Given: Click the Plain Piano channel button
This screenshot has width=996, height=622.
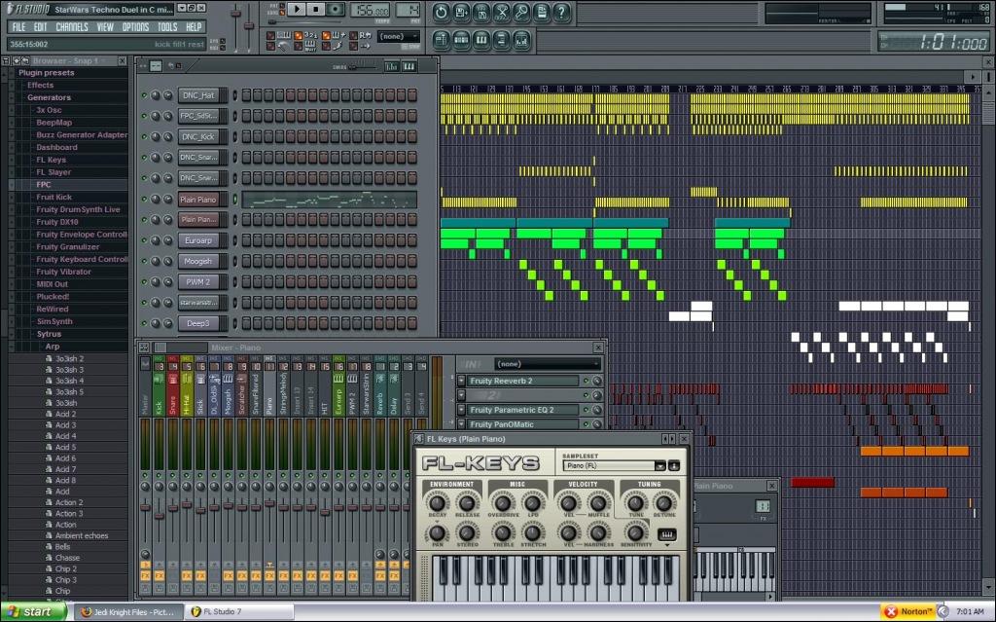Looking at the screenshot, I should coord(197,200).
